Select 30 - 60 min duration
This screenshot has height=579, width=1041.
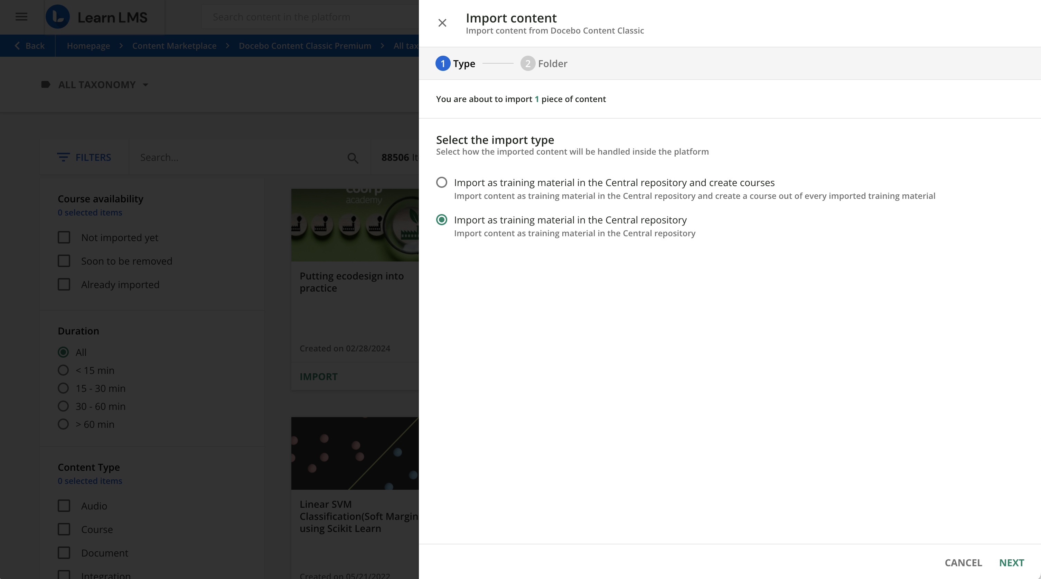coord(63,406)
